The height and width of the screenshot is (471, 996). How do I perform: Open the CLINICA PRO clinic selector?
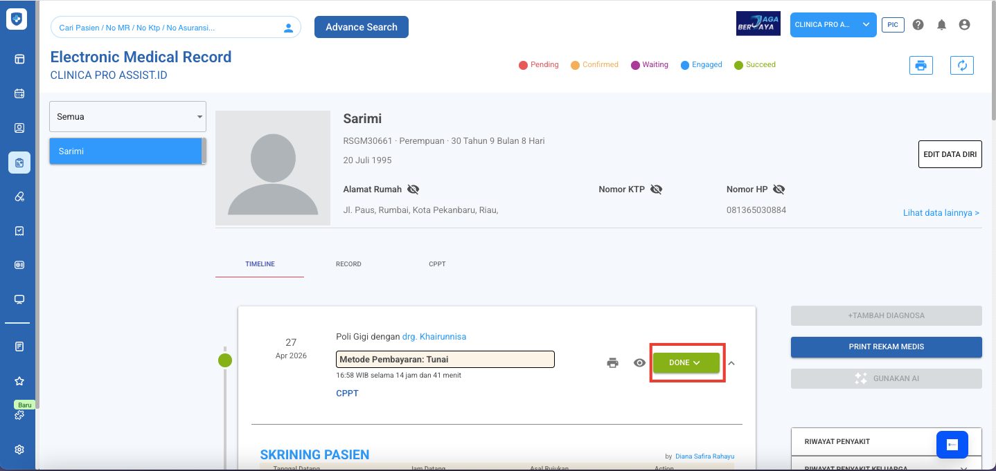coord(833,25)
